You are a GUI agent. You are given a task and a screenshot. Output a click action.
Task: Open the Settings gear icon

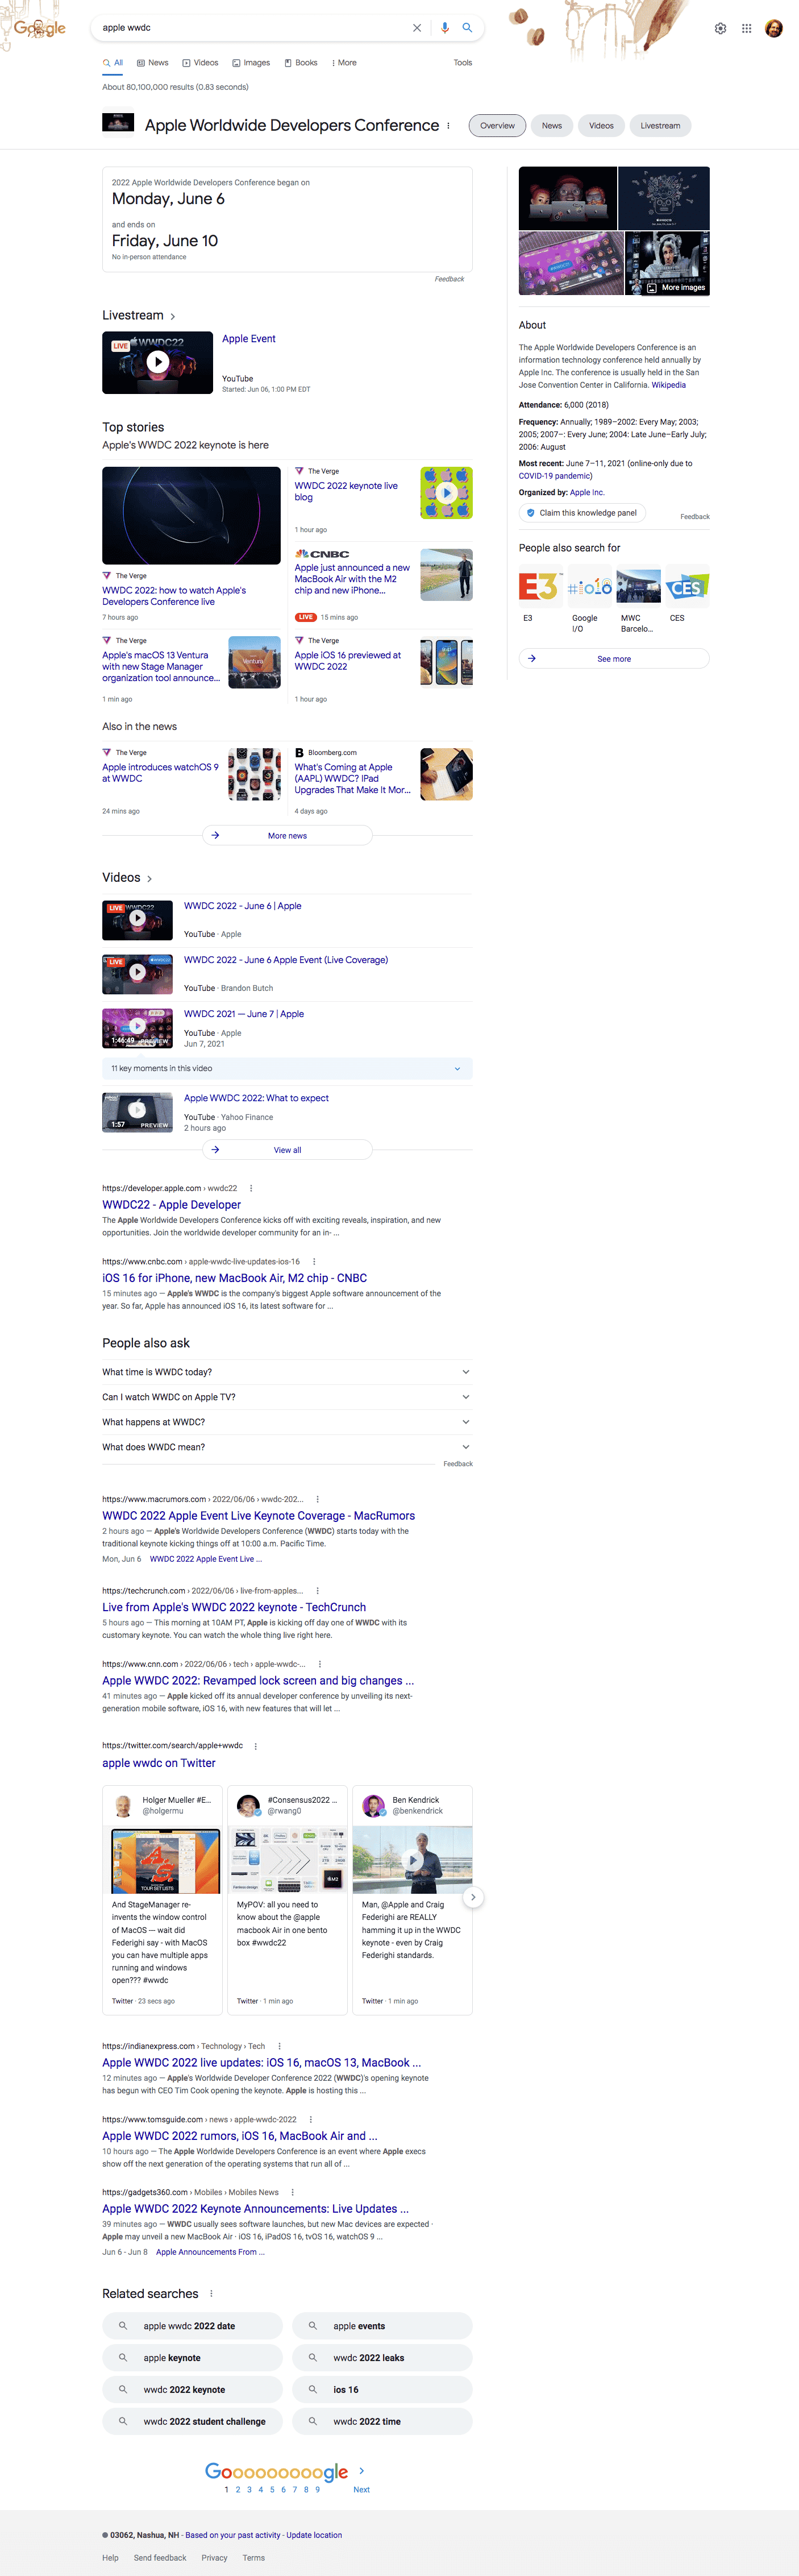720,29
